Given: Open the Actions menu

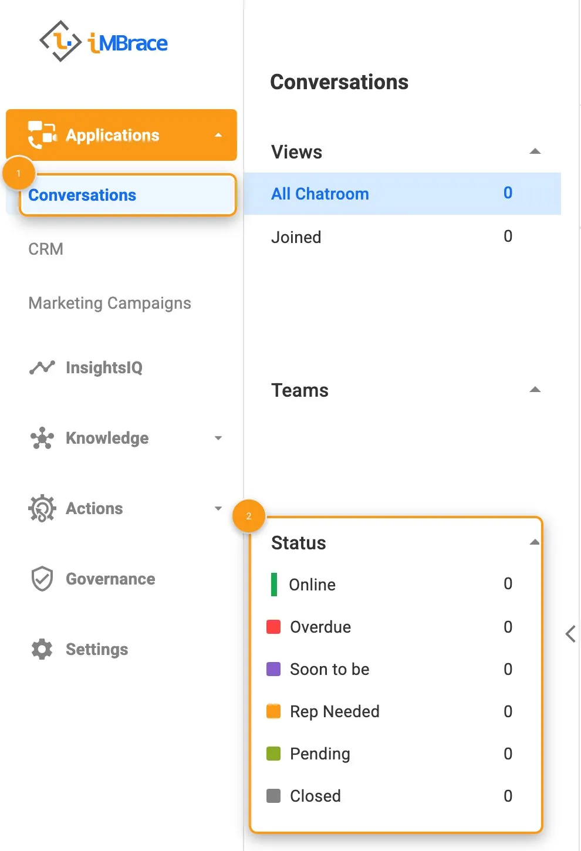Looking at the screenshot, I should click(x=94, y=508).
